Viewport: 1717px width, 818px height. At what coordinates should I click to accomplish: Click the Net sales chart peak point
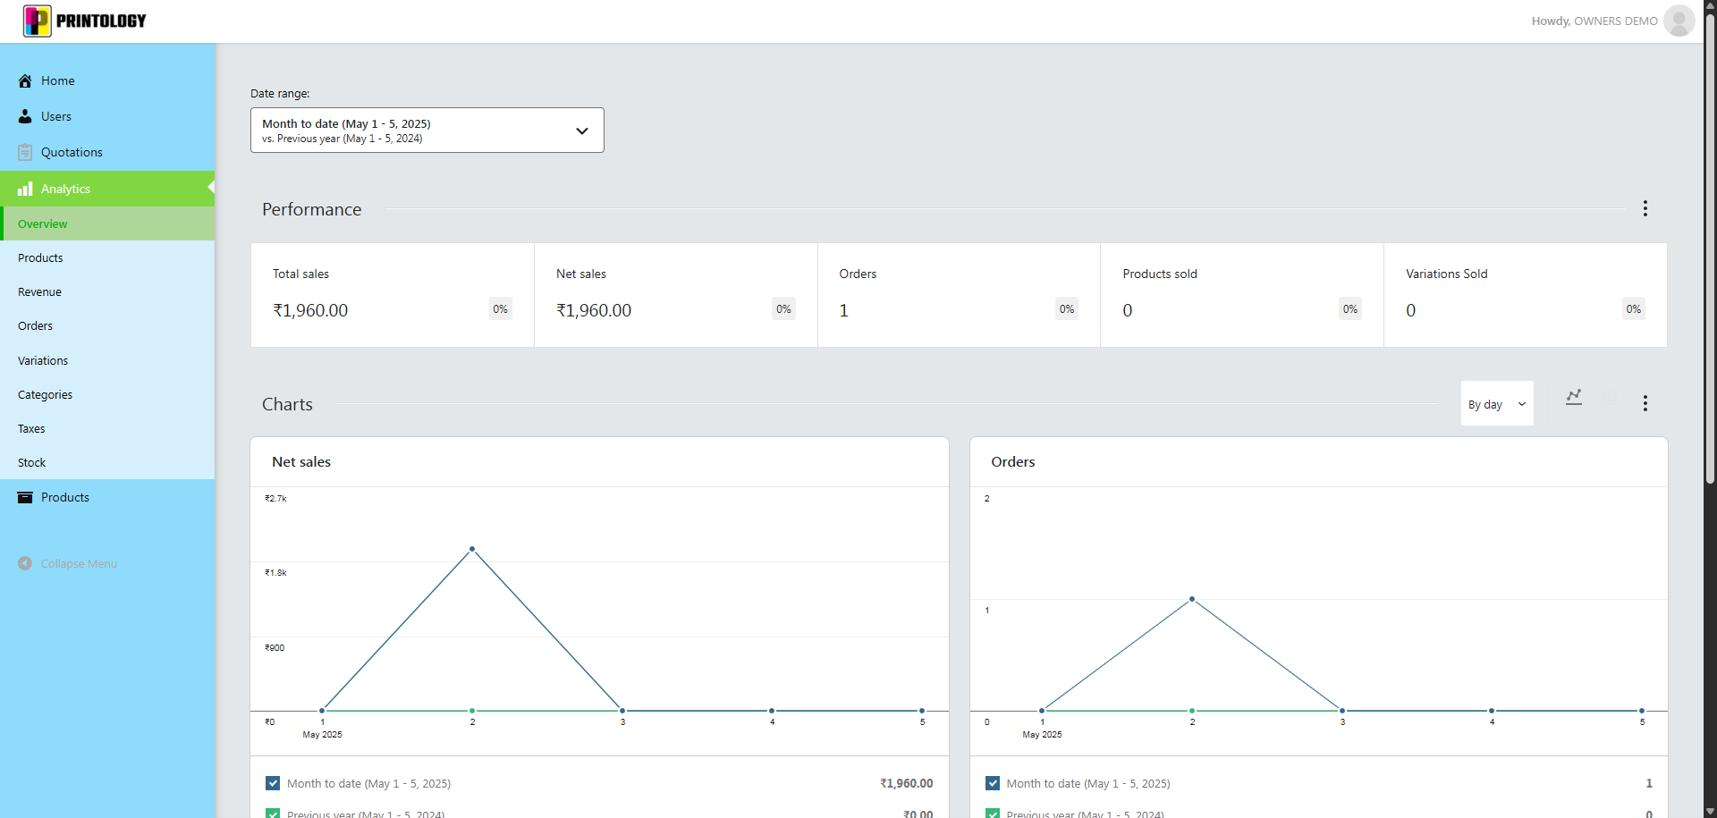click(x=472, y=549)
